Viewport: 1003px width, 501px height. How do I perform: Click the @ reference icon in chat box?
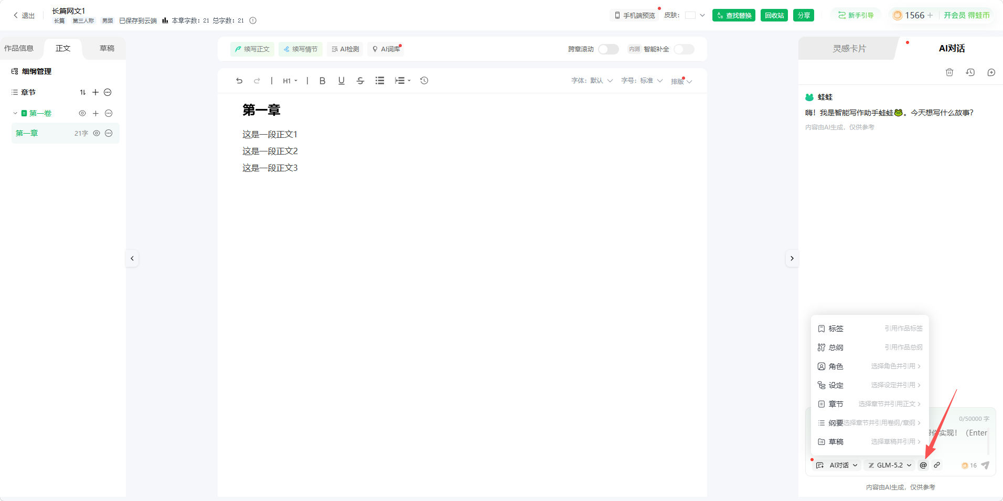click(923, 465)
